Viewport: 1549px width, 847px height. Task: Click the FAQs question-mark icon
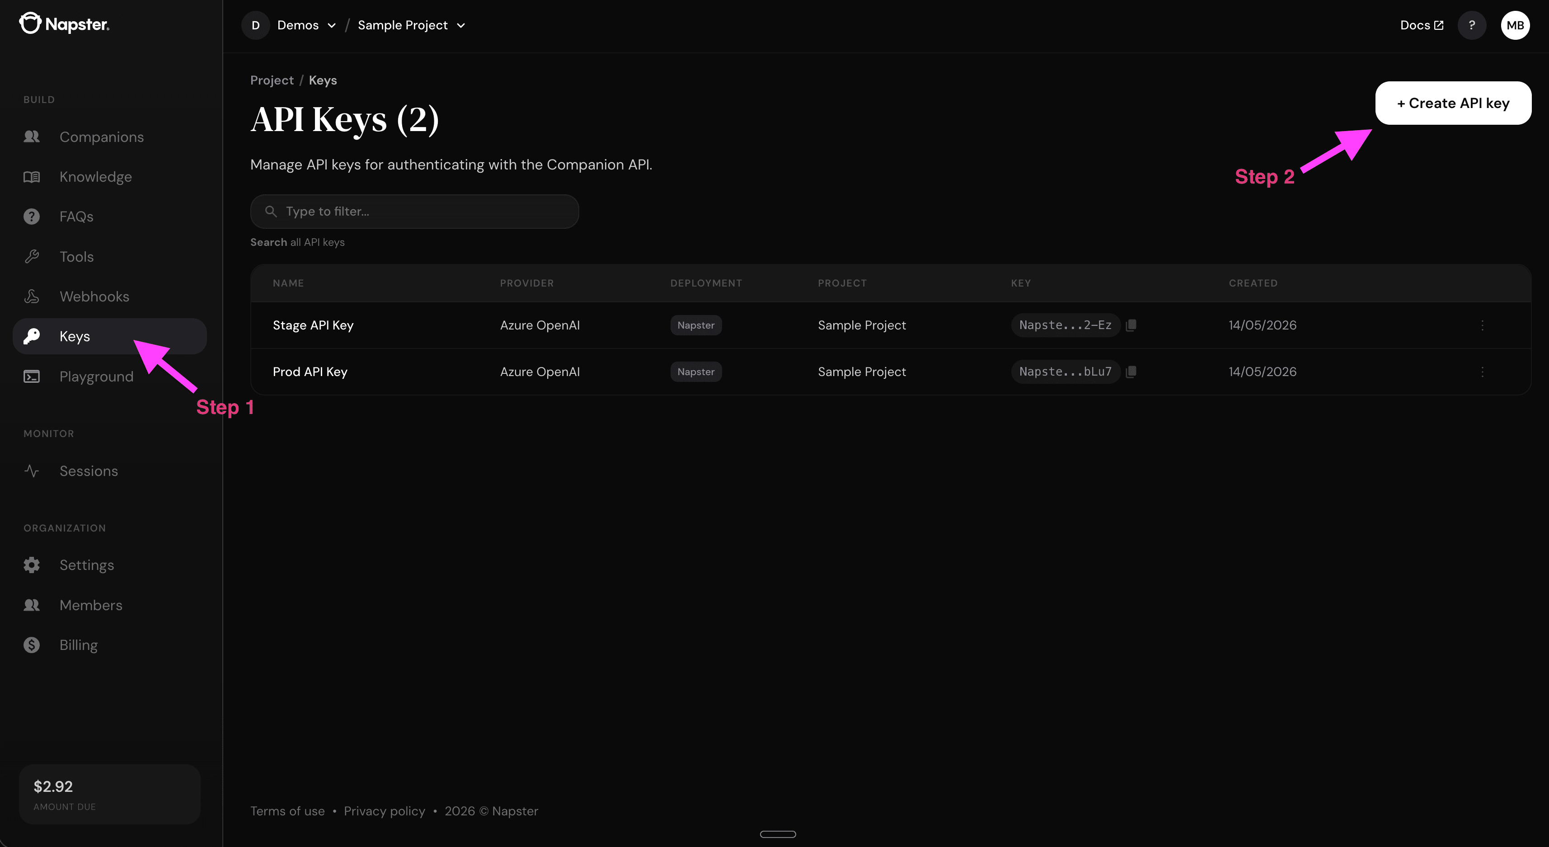point(32,216)
